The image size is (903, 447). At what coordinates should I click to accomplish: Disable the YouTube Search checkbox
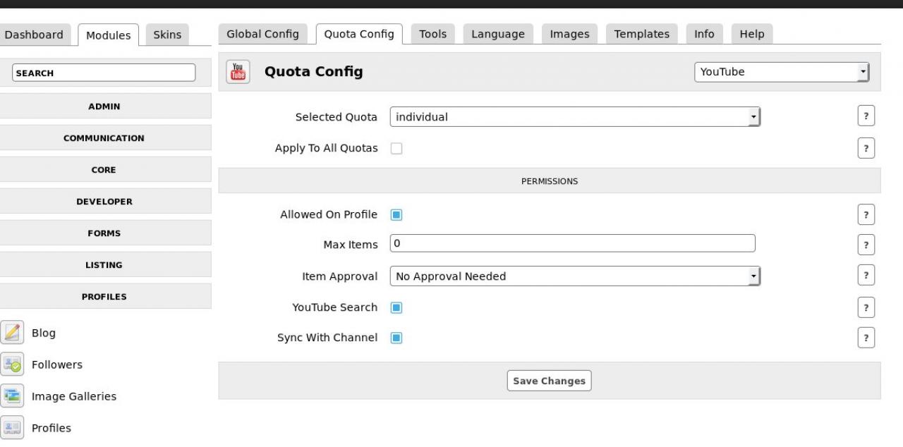pyautogui.click(x=396, y=308)
